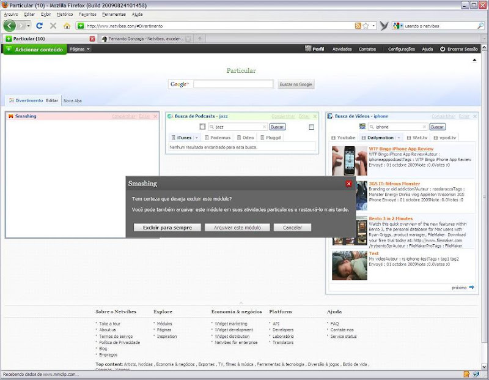Clear the iphone search field using its x
The height and width of the screenshot is (380, 489).
[x=424, y=127]
